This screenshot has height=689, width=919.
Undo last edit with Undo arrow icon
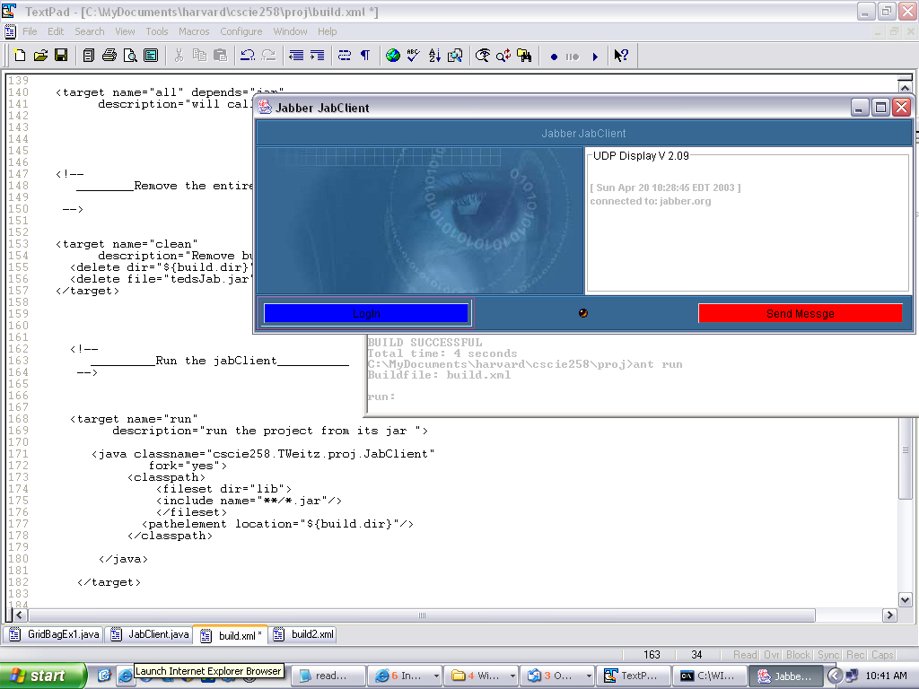coord(248,56)
